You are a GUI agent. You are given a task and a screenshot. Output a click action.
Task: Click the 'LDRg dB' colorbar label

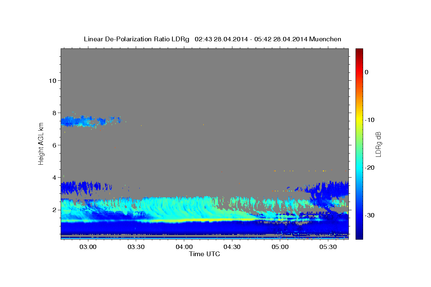378,144
